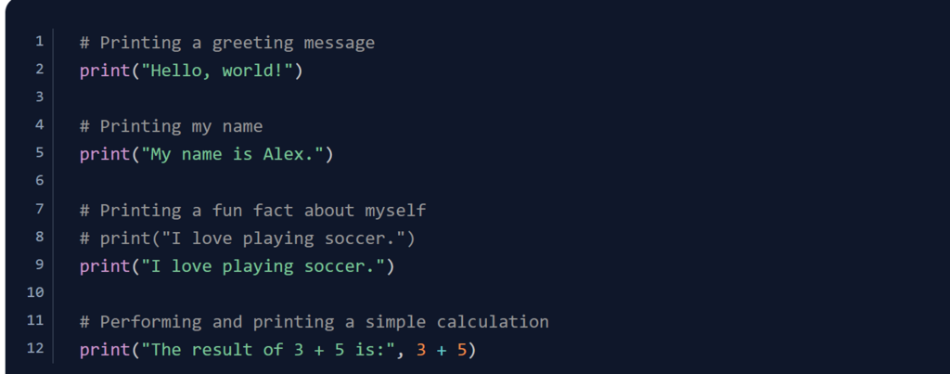The height and width of the screenshot is (374, 950).
Task: Click the "Printing a fun fact" comment line
Action: 252,211
